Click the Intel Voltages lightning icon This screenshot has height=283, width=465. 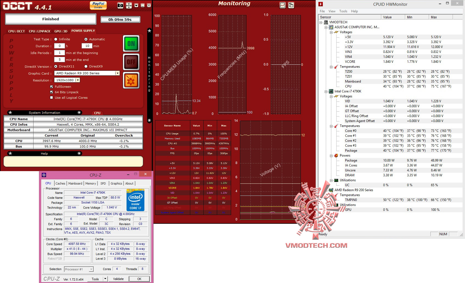coord(336,96)
